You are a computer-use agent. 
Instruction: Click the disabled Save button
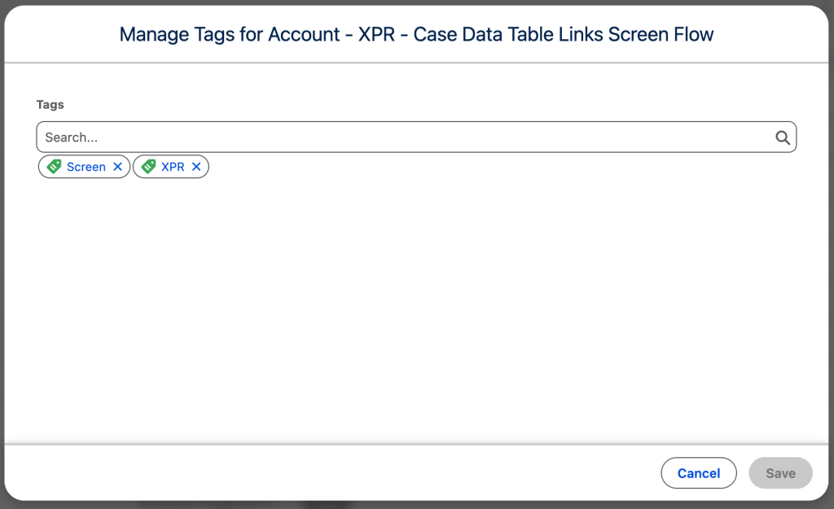coord(780,473)
